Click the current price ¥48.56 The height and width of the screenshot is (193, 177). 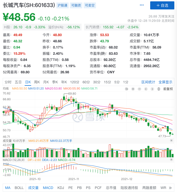[19, 17]
